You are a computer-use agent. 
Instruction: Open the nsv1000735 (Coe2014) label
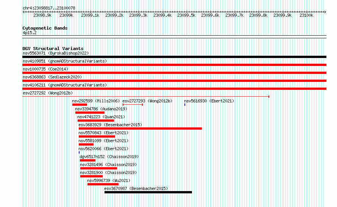(x=45, y=69)
